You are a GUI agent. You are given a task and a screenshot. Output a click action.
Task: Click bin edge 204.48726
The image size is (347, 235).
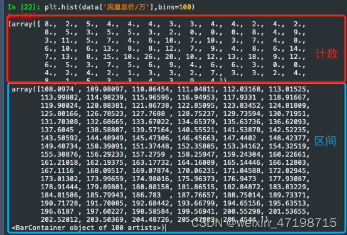point(151,219)
